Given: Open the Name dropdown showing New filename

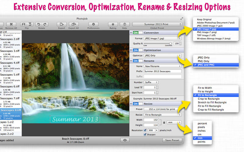Looking at the screenshot, I should tap(163, 66).
